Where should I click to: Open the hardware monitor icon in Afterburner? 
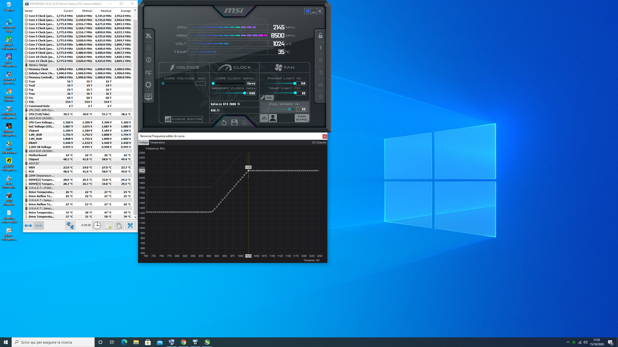click(148, 97)
